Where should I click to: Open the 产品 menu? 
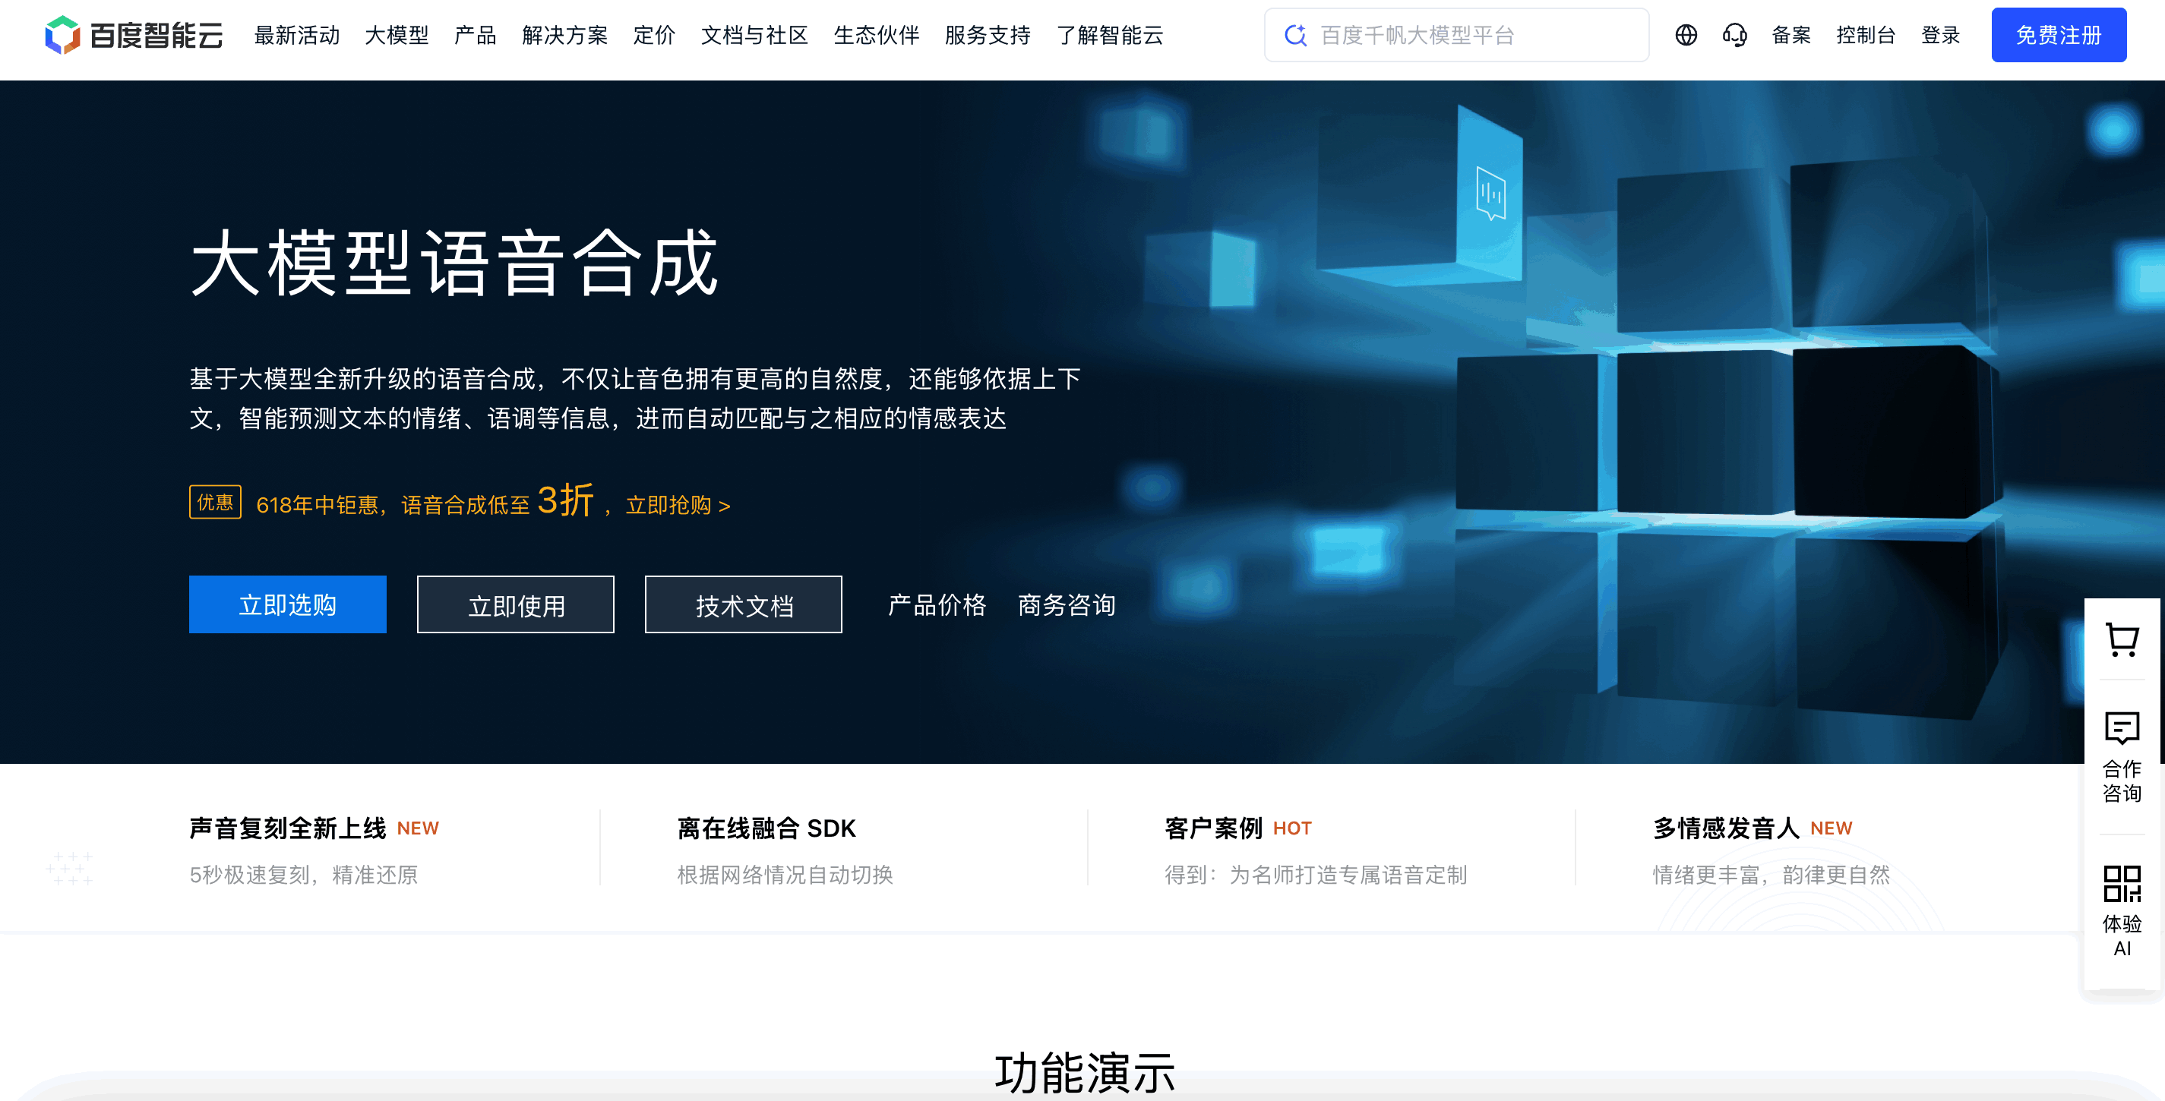click(x=475, y=35)
